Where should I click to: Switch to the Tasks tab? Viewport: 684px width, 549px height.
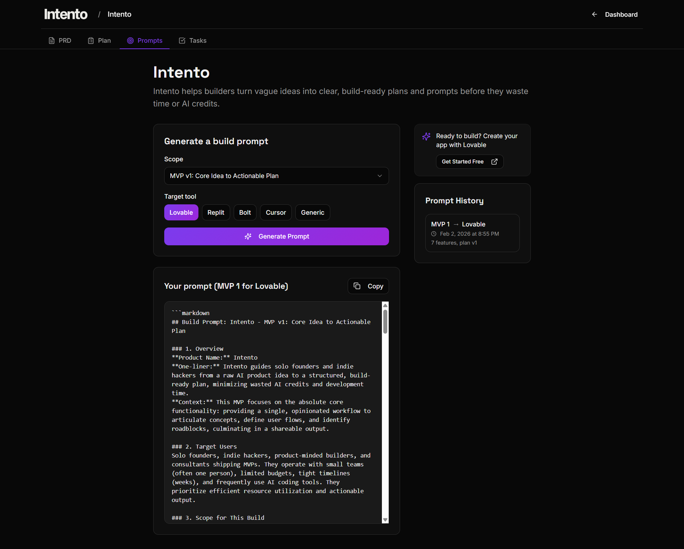[x=192, y=41]
